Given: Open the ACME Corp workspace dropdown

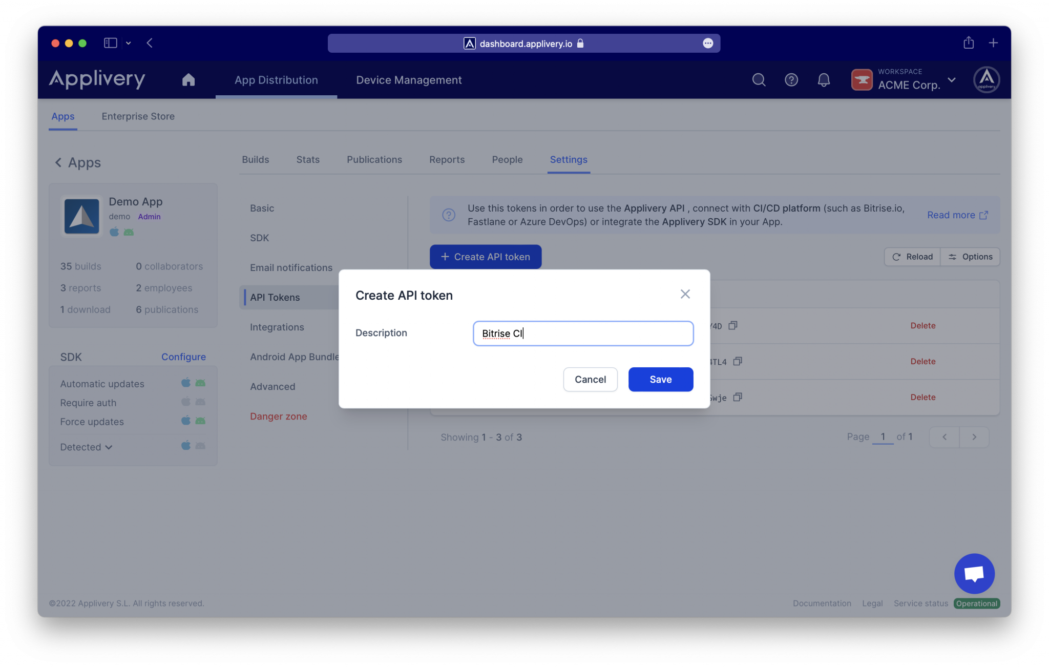Looking at the screenshot, I should click(x=952, y=80).
